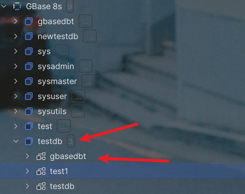Collapse the expanded testdb database node
The image size is (245, 194).
(x=16, y=141)
